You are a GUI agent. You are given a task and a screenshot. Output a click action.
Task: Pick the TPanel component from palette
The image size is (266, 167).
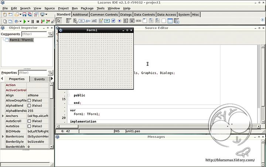click(x=164, y=21)
